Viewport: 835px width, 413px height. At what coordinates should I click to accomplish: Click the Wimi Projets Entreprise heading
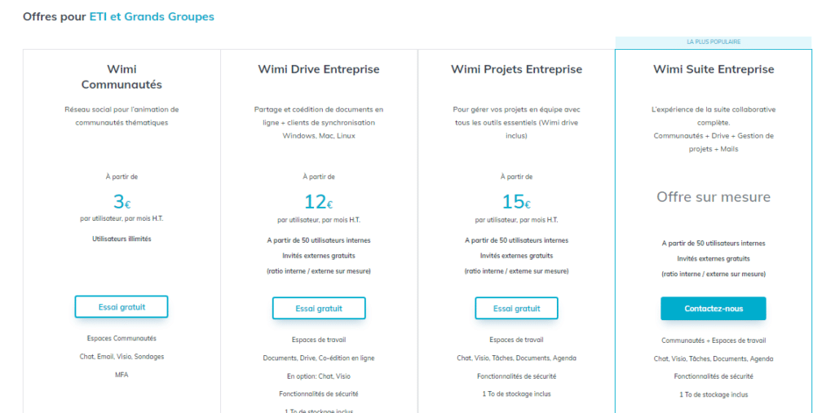(516, 69)
